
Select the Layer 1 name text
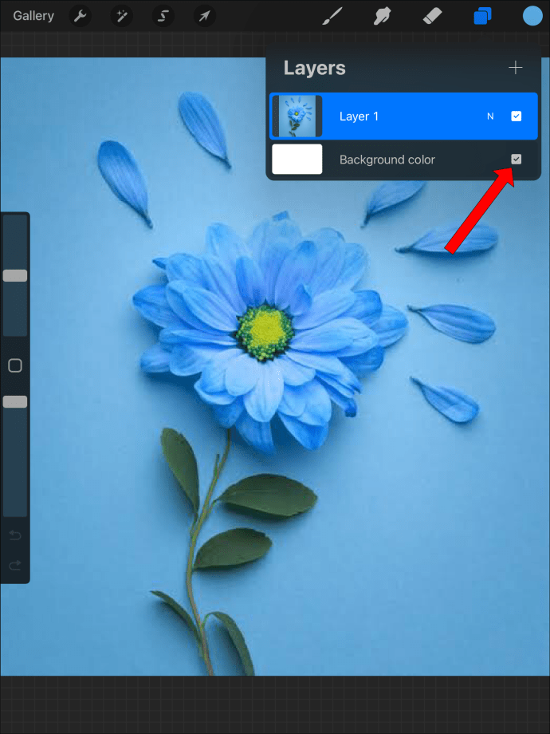coord(359,116)
